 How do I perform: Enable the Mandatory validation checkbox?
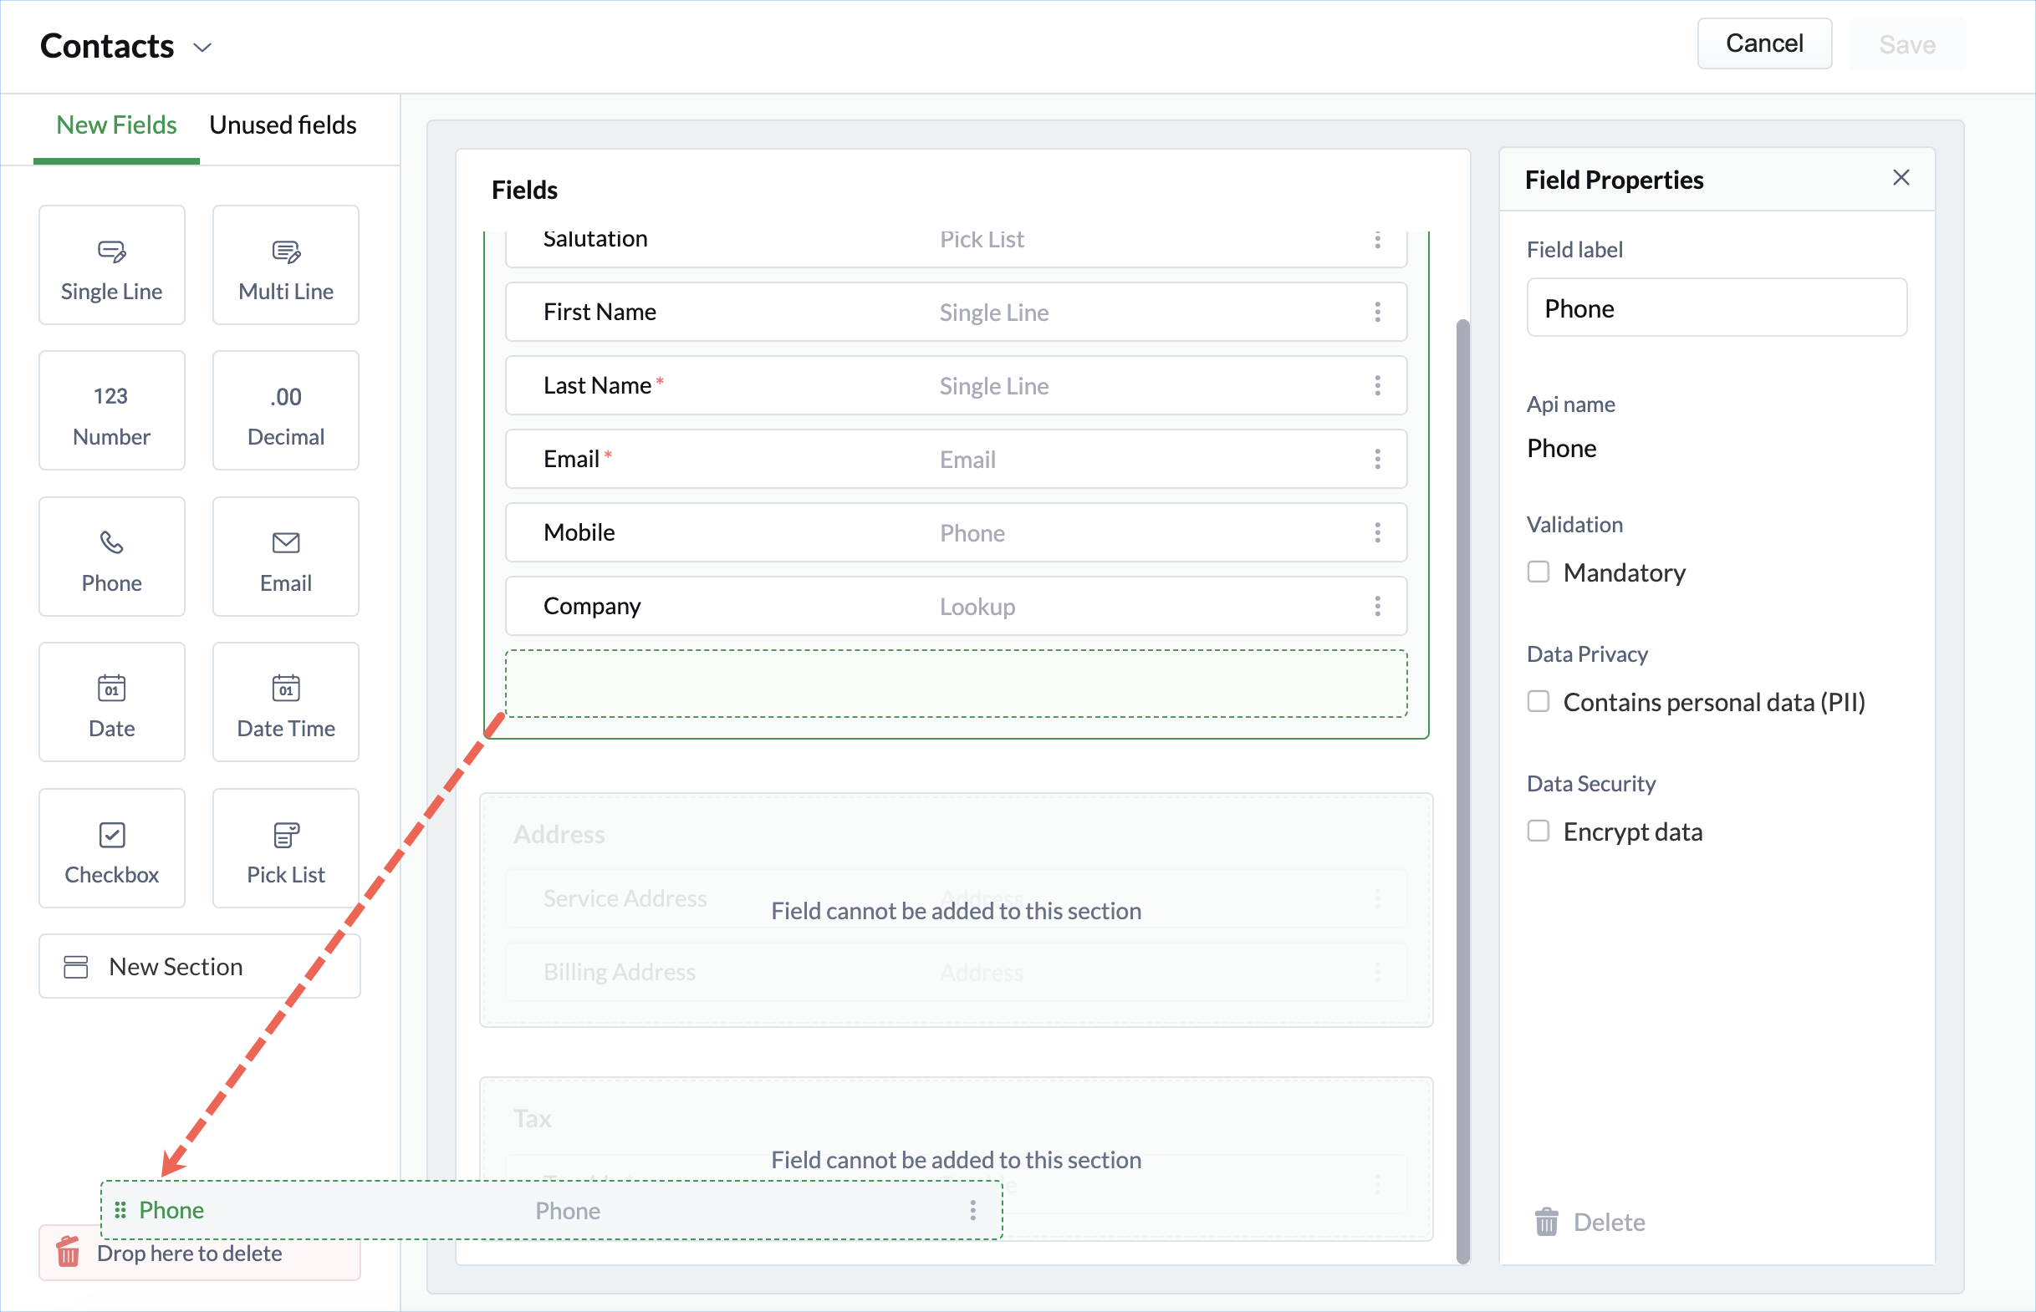[1538, 572]
